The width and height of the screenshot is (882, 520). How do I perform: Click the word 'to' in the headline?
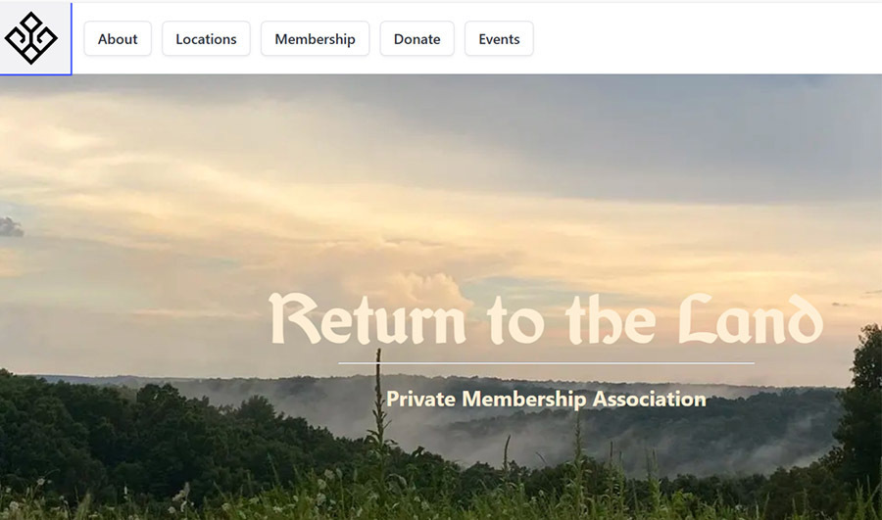(x=515, y=320)
